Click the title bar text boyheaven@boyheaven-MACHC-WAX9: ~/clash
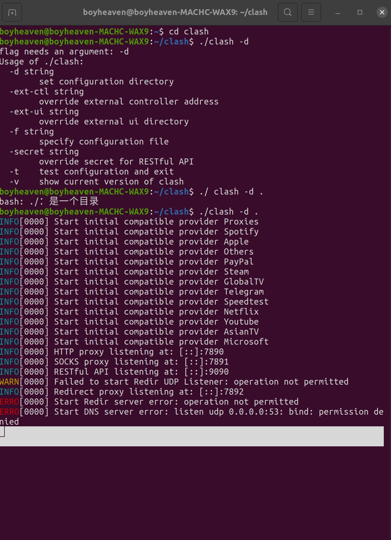 pos(175,12)
